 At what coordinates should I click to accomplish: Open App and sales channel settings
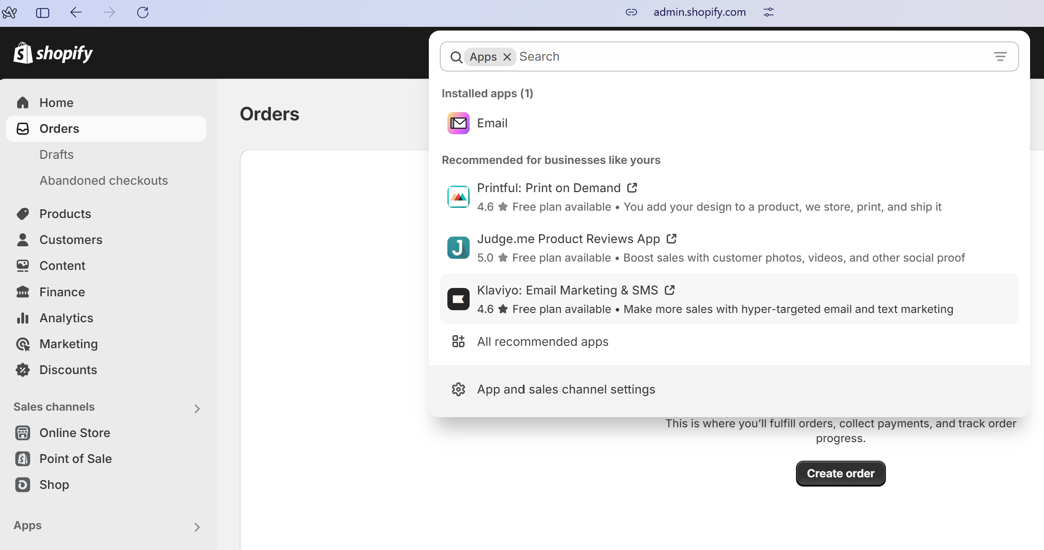coord(729,389)
